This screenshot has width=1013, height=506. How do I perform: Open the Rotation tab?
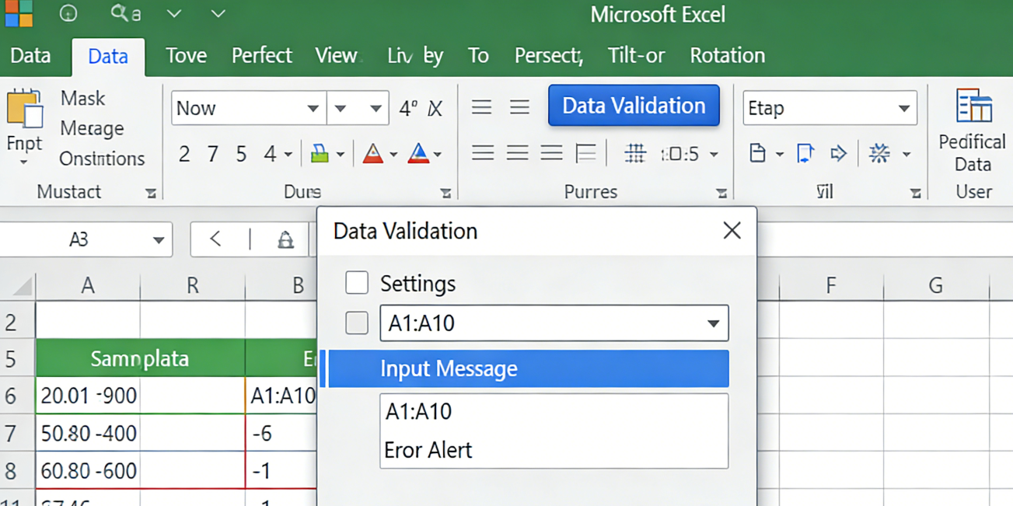pyautogui.click(x=727, y=55)
